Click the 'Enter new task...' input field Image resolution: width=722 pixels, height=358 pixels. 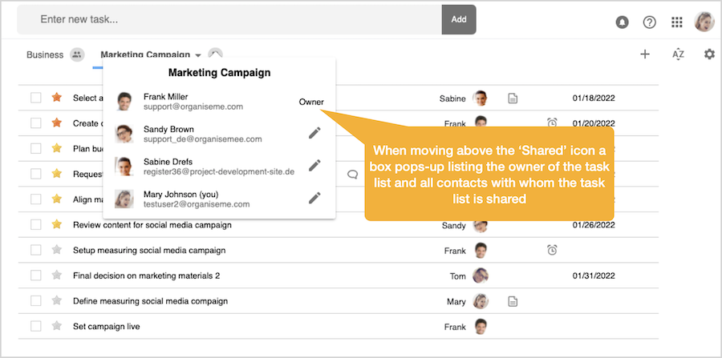pyautogui.click(x=229, y=19)
